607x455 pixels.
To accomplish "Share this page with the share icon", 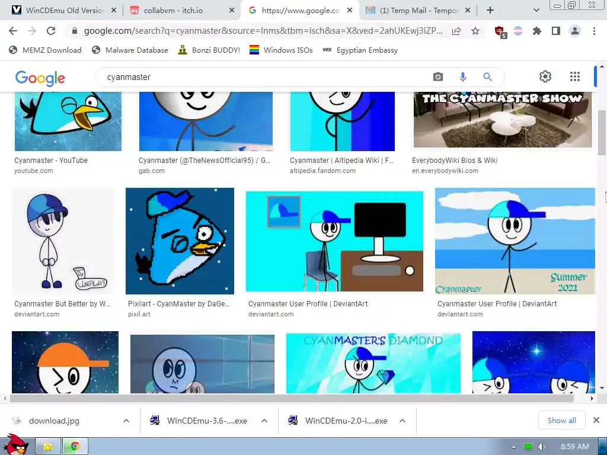I will [x=456, y=31].
